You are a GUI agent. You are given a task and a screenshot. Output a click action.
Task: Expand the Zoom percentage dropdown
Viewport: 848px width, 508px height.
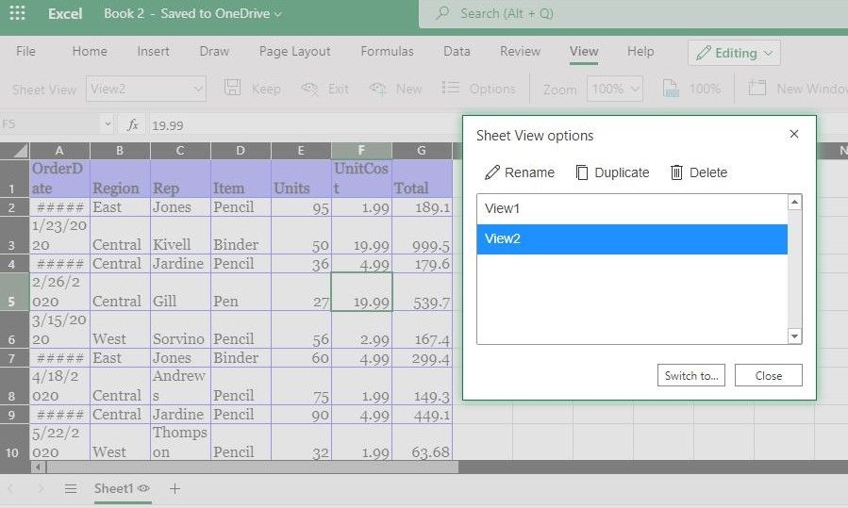(615, 89)
